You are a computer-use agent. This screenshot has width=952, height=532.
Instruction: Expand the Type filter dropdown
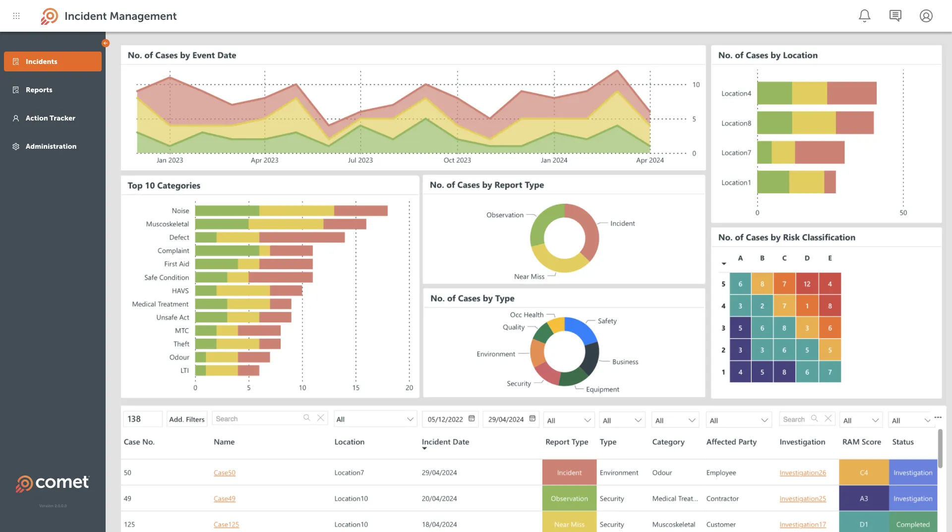click(622, 420)
